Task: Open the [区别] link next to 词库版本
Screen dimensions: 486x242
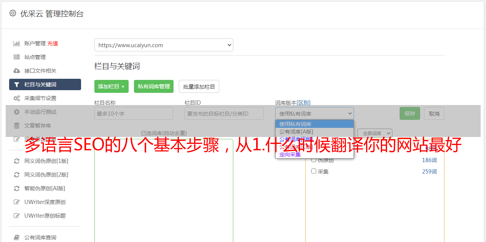Action: point(304,103)
